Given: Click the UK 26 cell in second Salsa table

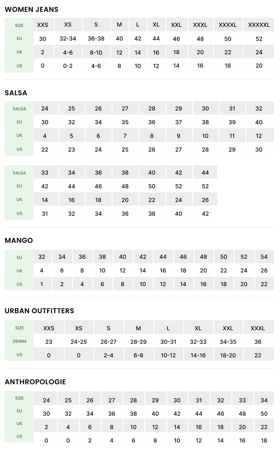Looking at the screenshot, I should pos(205,200).
